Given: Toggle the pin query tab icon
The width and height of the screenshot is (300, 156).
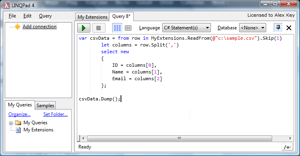Looking at the screenshot, I should pyautogui.click(x=278, y=28).
